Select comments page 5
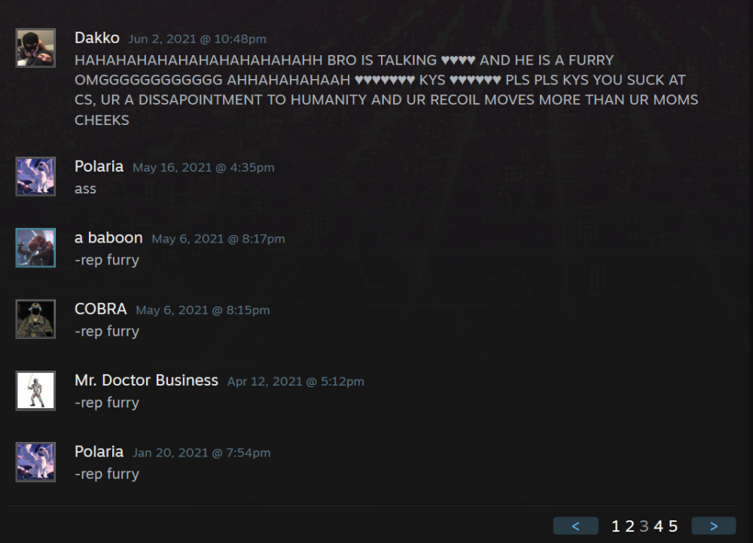This screenshot has height=543, width=753. [x=672, y=526]
